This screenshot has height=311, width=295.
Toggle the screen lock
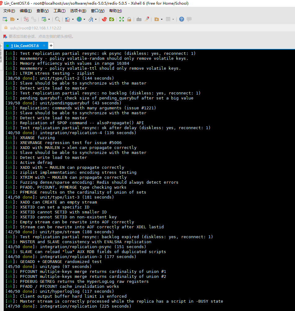click(129, 19)
